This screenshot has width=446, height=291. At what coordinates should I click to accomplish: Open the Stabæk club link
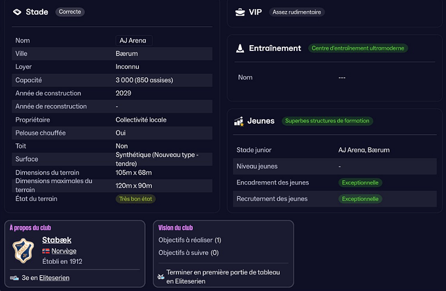[x=56, y=240]
